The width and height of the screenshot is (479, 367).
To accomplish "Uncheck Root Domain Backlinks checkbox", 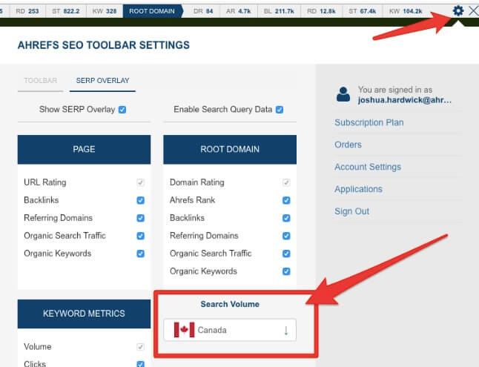I will tap(286, 218).
